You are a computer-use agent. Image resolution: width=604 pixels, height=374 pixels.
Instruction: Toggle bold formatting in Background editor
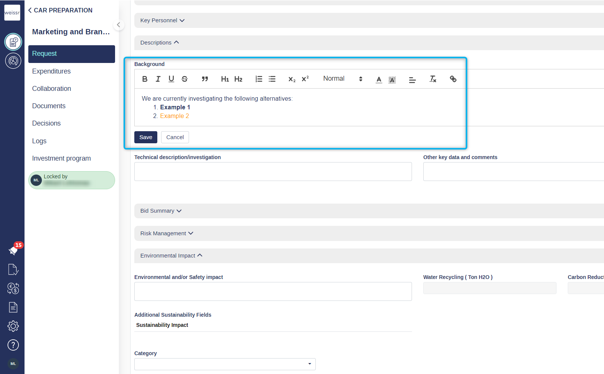(x=145, y=79)
